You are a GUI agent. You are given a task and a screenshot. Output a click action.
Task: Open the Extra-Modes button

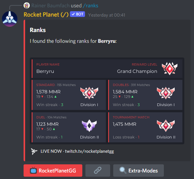[138, 171]
